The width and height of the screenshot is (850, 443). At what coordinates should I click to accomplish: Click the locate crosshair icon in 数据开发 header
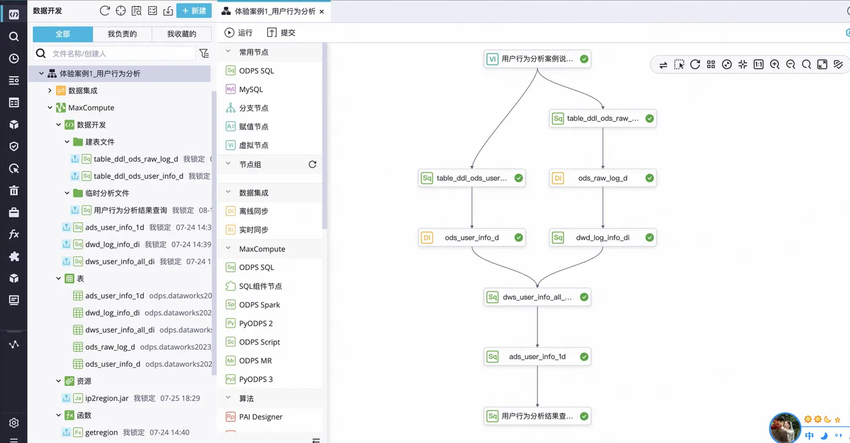[121, 10]
